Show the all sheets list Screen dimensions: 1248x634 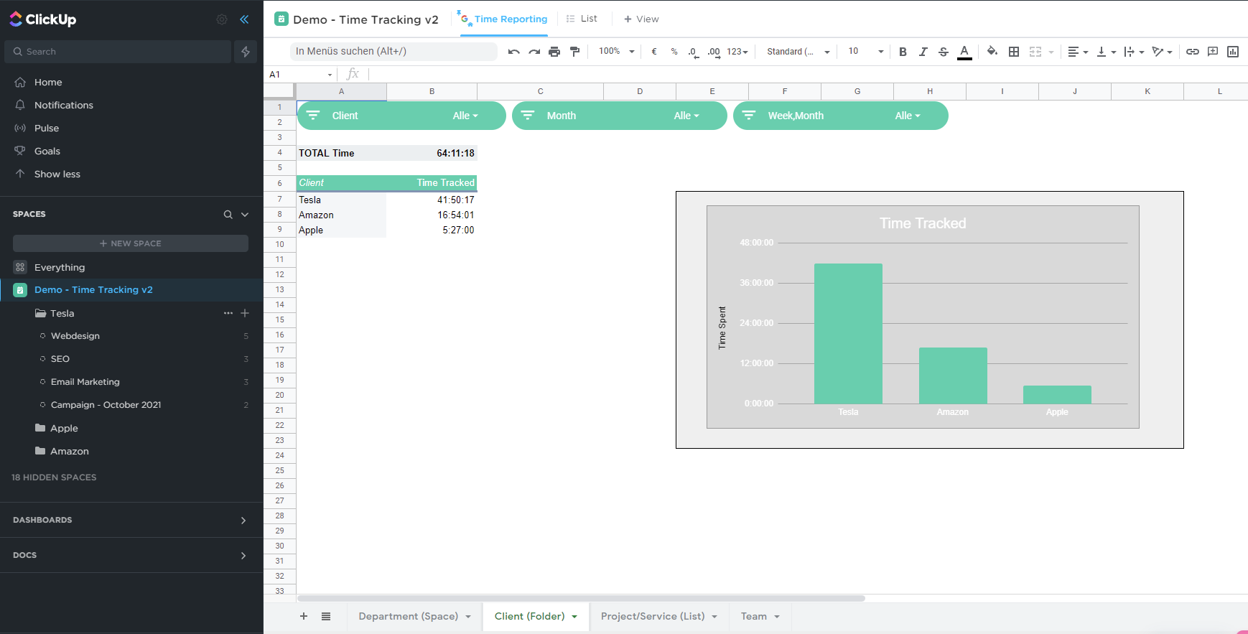[x=326, y=616]
